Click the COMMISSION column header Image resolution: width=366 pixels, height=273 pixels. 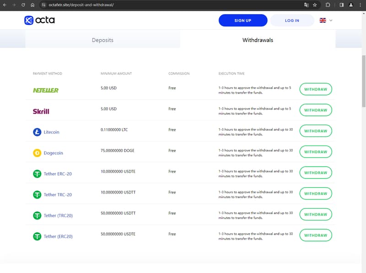coord(179,73)
